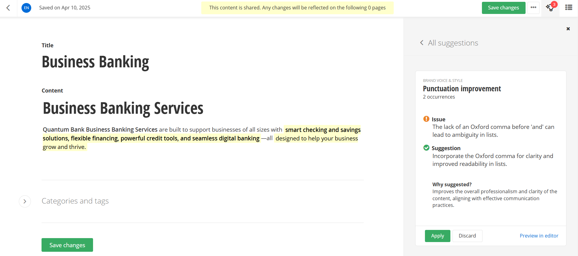Viewport: 578px width, 256px height.
Task: Select highlighted text 'smart checking and savings'
Action: (322, 130)
